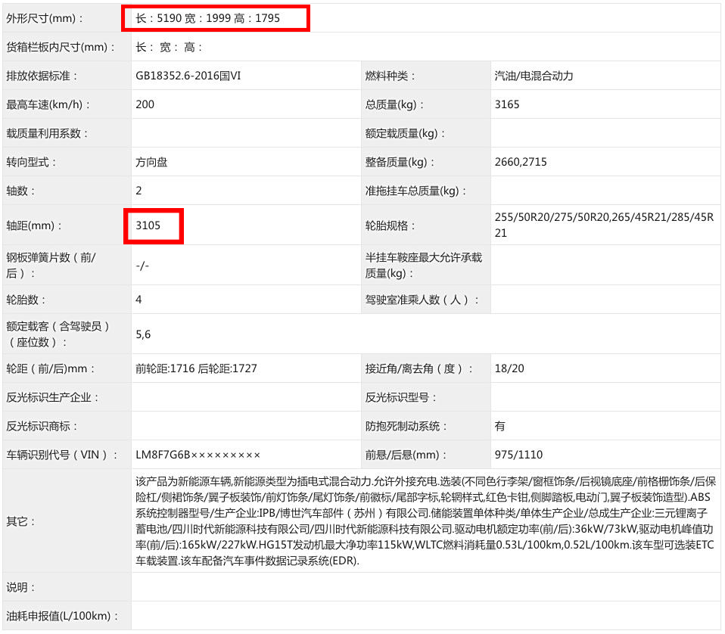This screenshot has width=725, height=634.
Task: Click the 车辆识别代号（VIN）label
Action: (x=62, y=455)
